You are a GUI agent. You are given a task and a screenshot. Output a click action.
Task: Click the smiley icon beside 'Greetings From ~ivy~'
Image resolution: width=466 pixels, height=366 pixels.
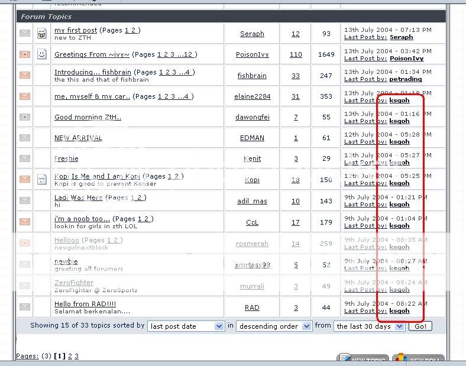point(42,54)
